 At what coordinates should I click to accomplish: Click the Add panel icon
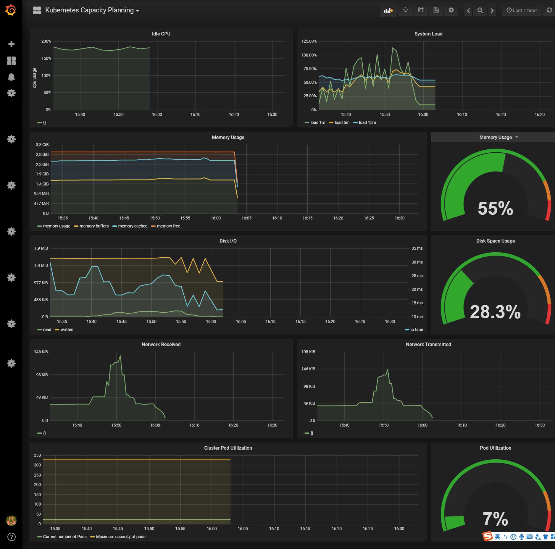[388, 10]
